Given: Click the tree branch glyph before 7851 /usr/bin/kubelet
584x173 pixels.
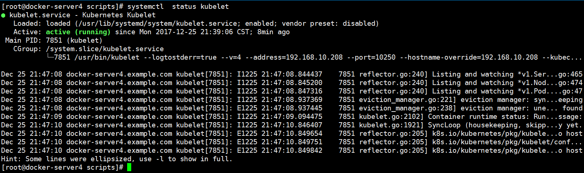Looking at the screenshot, I should (50, 57).
